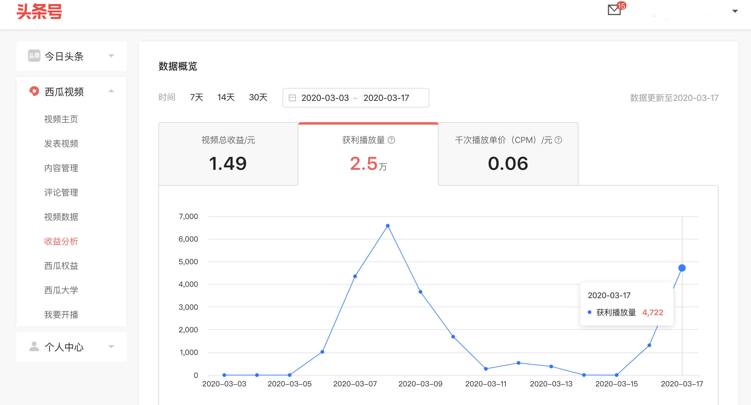Select the 14天 time range
The width and height of the screenshot is (751, 405).
click(226, 97)
